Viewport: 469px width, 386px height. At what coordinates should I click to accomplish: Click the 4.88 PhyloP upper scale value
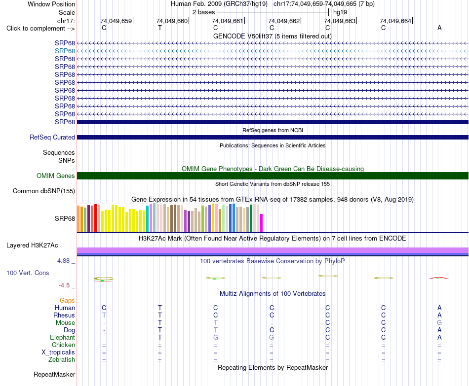pos(63,261)
